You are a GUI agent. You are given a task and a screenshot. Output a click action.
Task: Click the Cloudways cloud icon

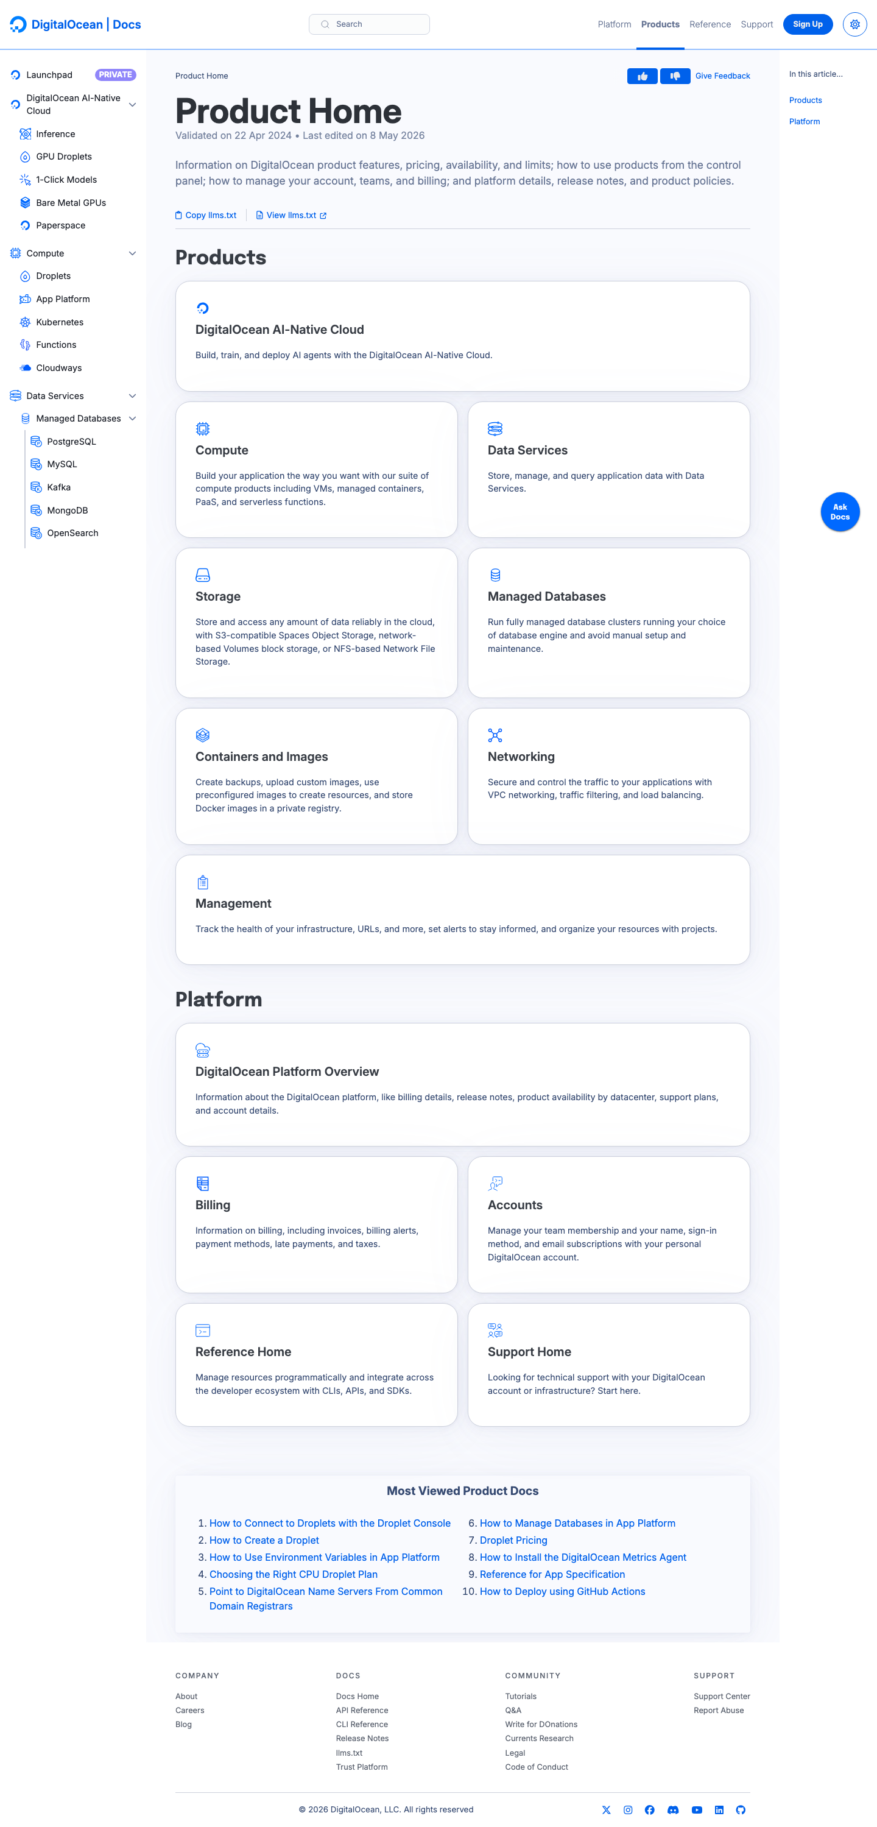click(x=25, y=368)
